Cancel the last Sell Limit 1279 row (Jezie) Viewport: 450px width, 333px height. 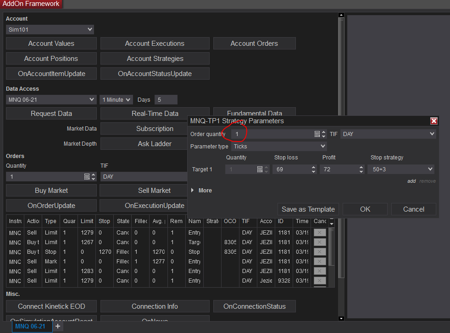(319, 281)
